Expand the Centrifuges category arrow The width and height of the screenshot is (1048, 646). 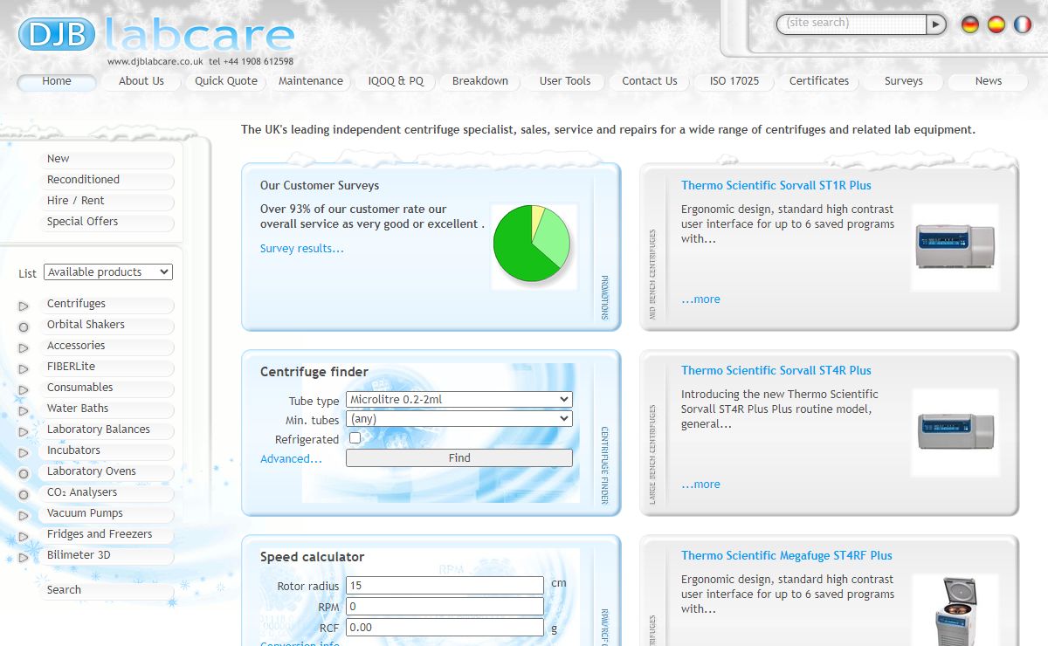(x=24, y=306)
